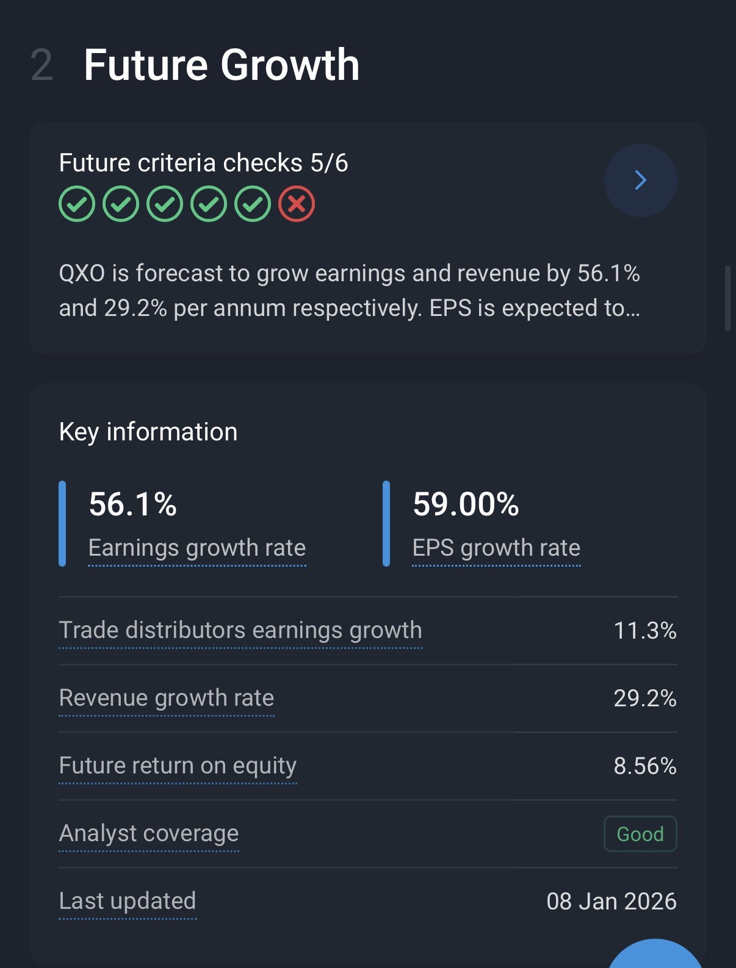Click the first green check icon
Screen dimensions: 736x968
[x=77, y=204]
